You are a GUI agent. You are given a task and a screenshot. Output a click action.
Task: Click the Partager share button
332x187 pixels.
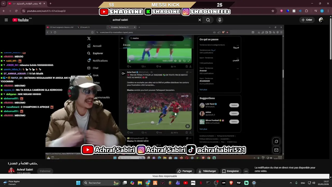[185, 171]
